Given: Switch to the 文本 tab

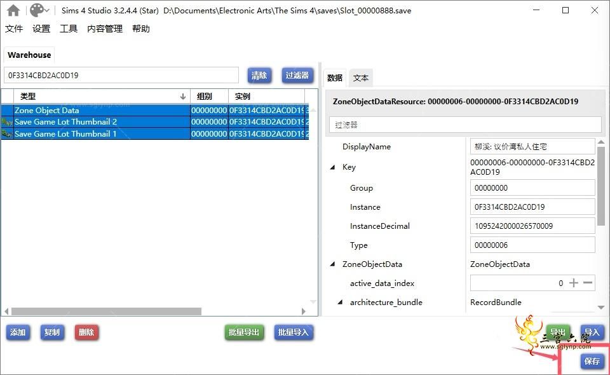Looking at the screenshot, I should click(361, 78).
